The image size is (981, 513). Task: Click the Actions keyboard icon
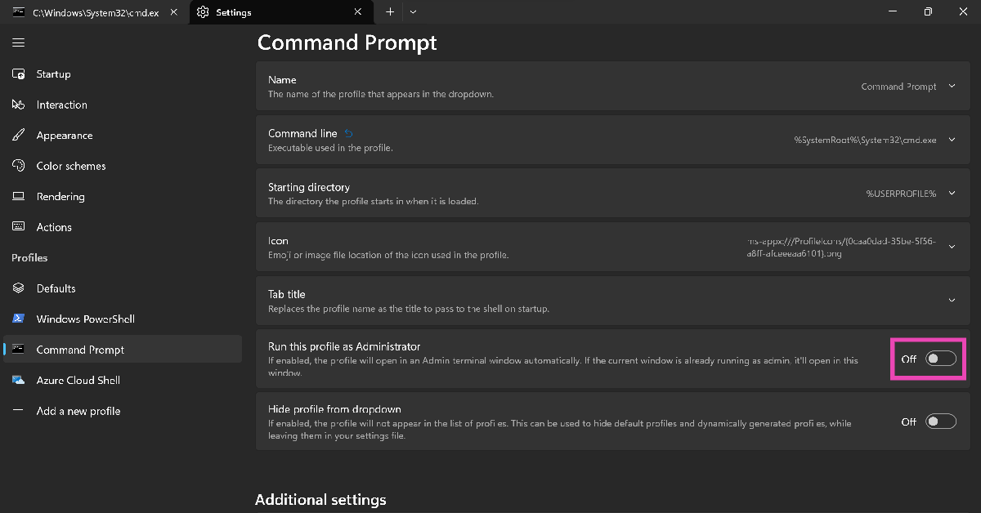point(19,227)
